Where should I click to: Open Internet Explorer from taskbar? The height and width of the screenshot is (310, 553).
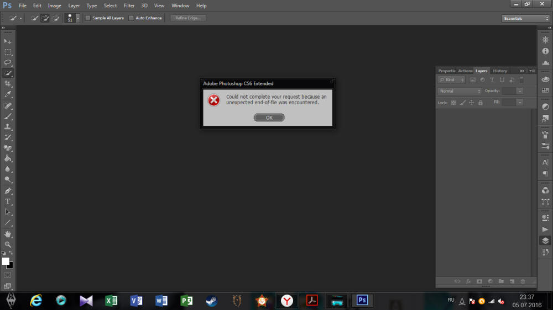(x=36, y=301)
